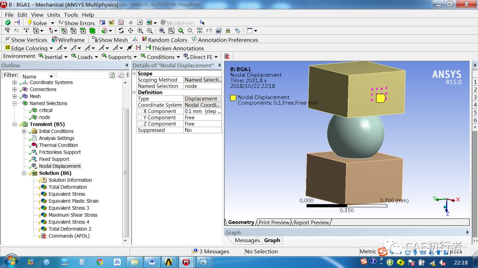
Task: Click the Tags icon in toolbar
Action: (x=238, y=31)
